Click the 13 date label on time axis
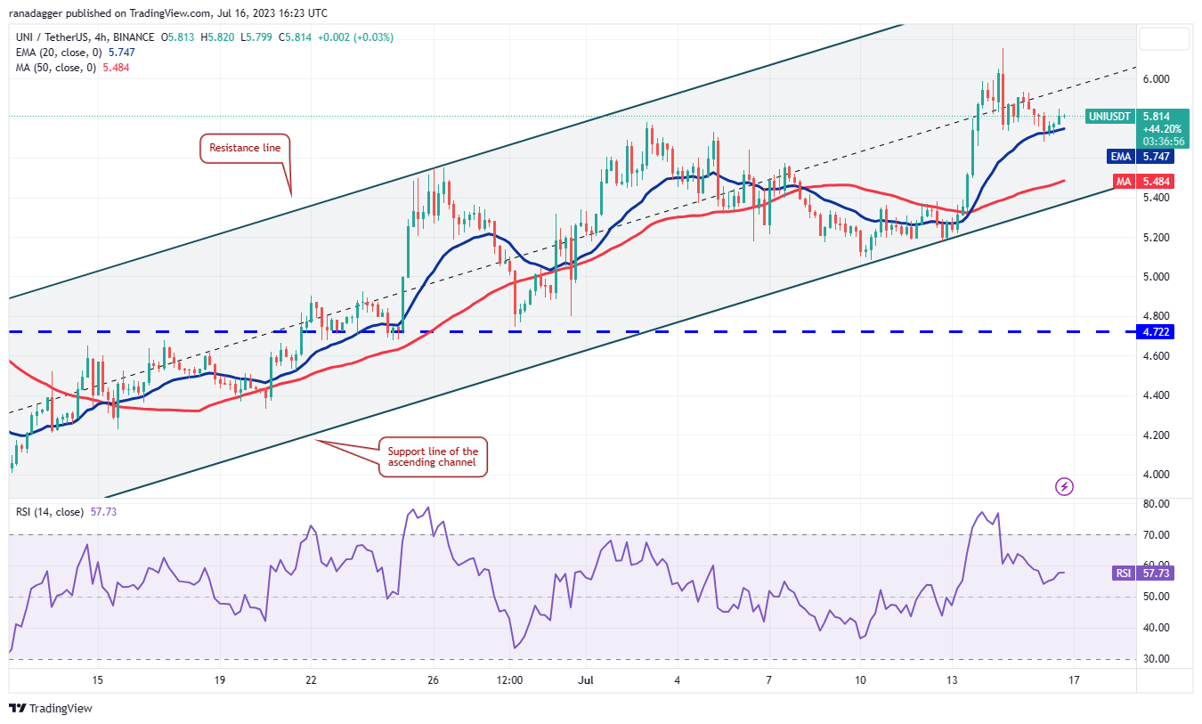1202x724 pixels. 952,680
